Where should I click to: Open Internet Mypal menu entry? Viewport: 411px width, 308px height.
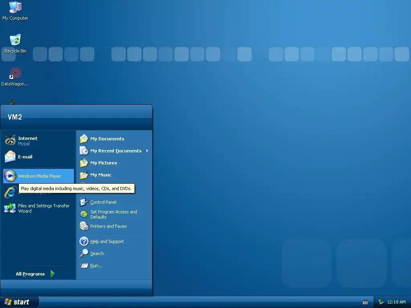pyautogui.click(x=39, y=140)
